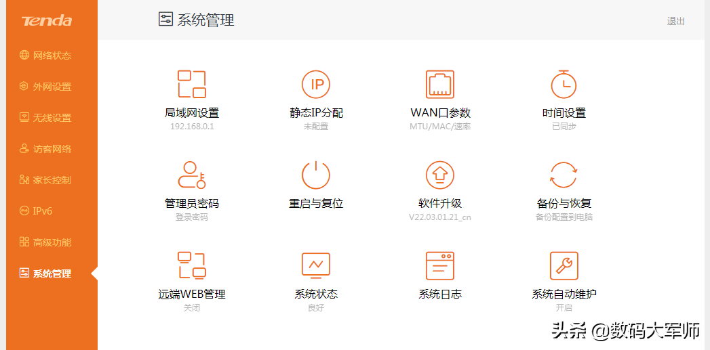Click the Tenda logo
Viewport: 710px width, 350px height.
(x=47, y=21)
